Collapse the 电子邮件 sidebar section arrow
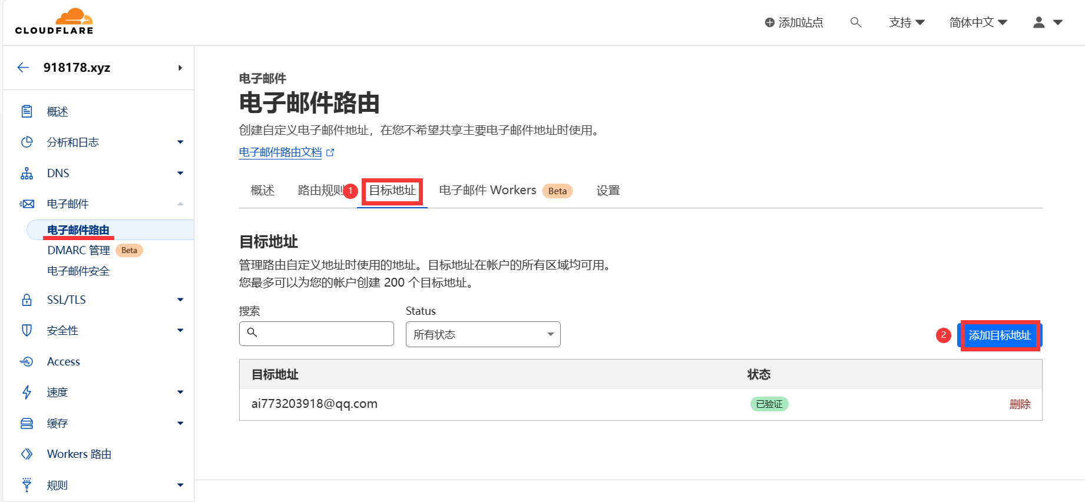Image resolution: width=1085 pixels, height=502 pixels. (x=180, y=204)
